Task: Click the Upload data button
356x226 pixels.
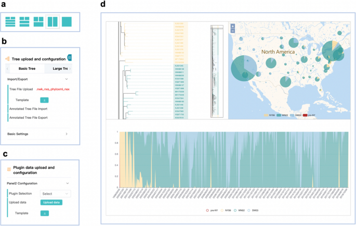Action: click(x=51, y=202)
